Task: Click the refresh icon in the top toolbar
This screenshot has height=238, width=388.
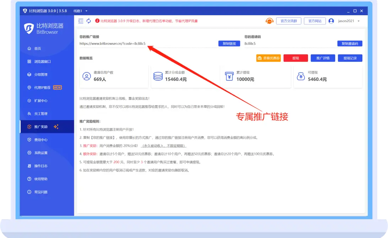Action: click(88, 21)
